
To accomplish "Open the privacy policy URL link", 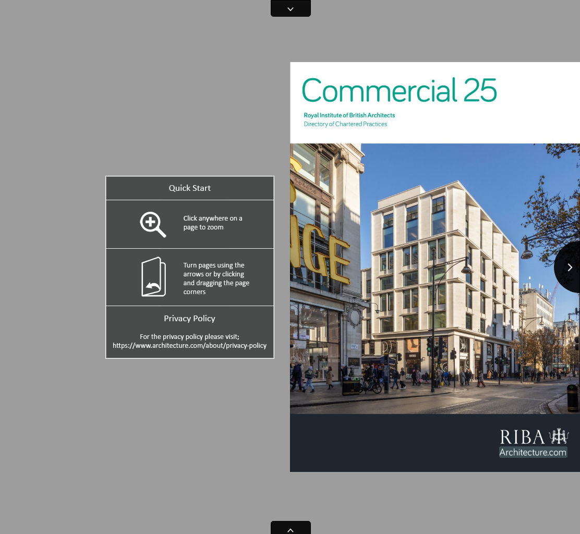I will pyautogui.click(x=189, y=345).
